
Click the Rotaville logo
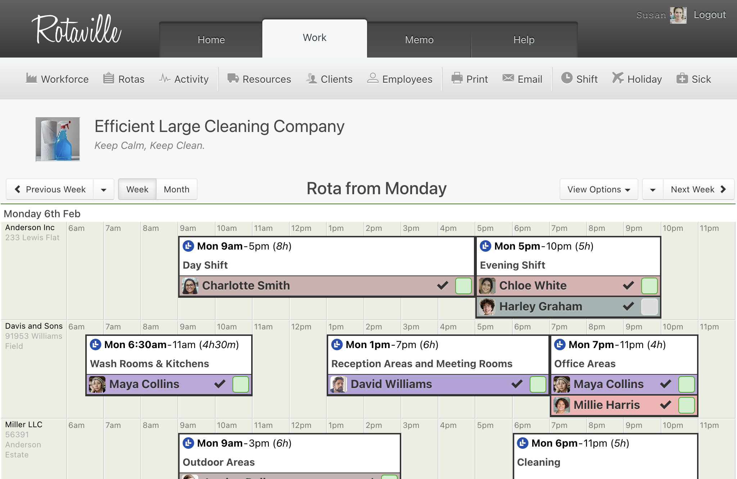click(77, 29)
